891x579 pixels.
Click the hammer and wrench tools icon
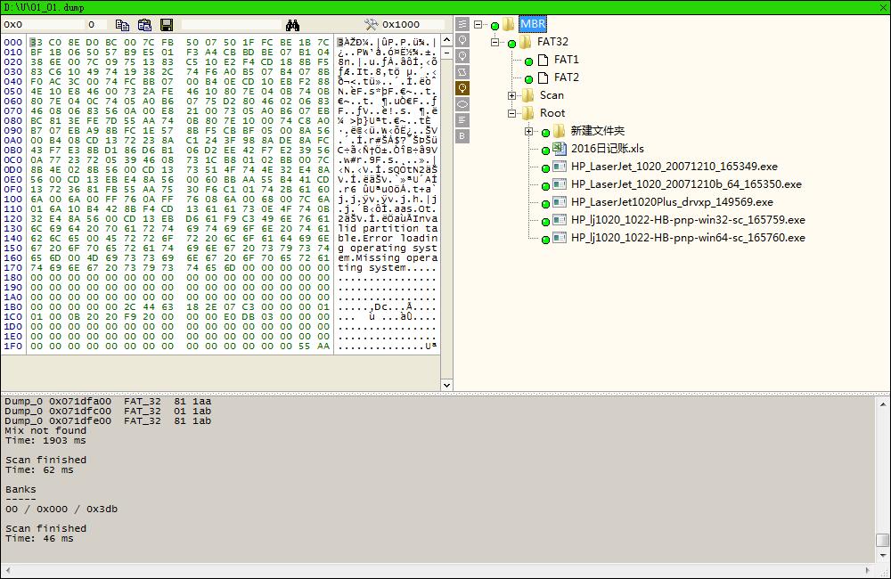coord(371,24)
